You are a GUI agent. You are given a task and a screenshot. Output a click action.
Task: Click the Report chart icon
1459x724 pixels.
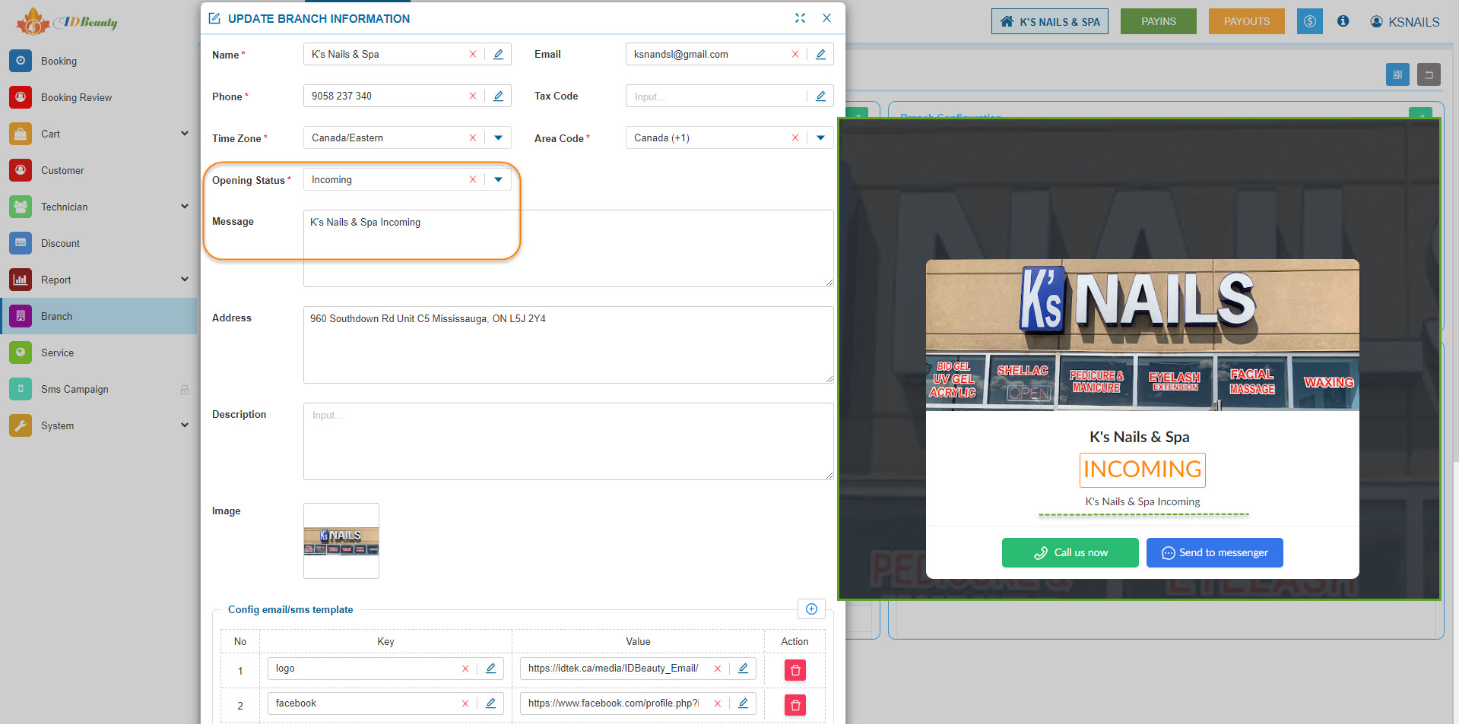[x=21, y=280]
